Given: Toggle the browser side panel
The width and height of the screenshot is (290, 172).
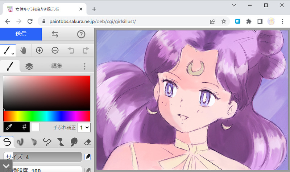Looking at the screenshot, I should point(260,21).
